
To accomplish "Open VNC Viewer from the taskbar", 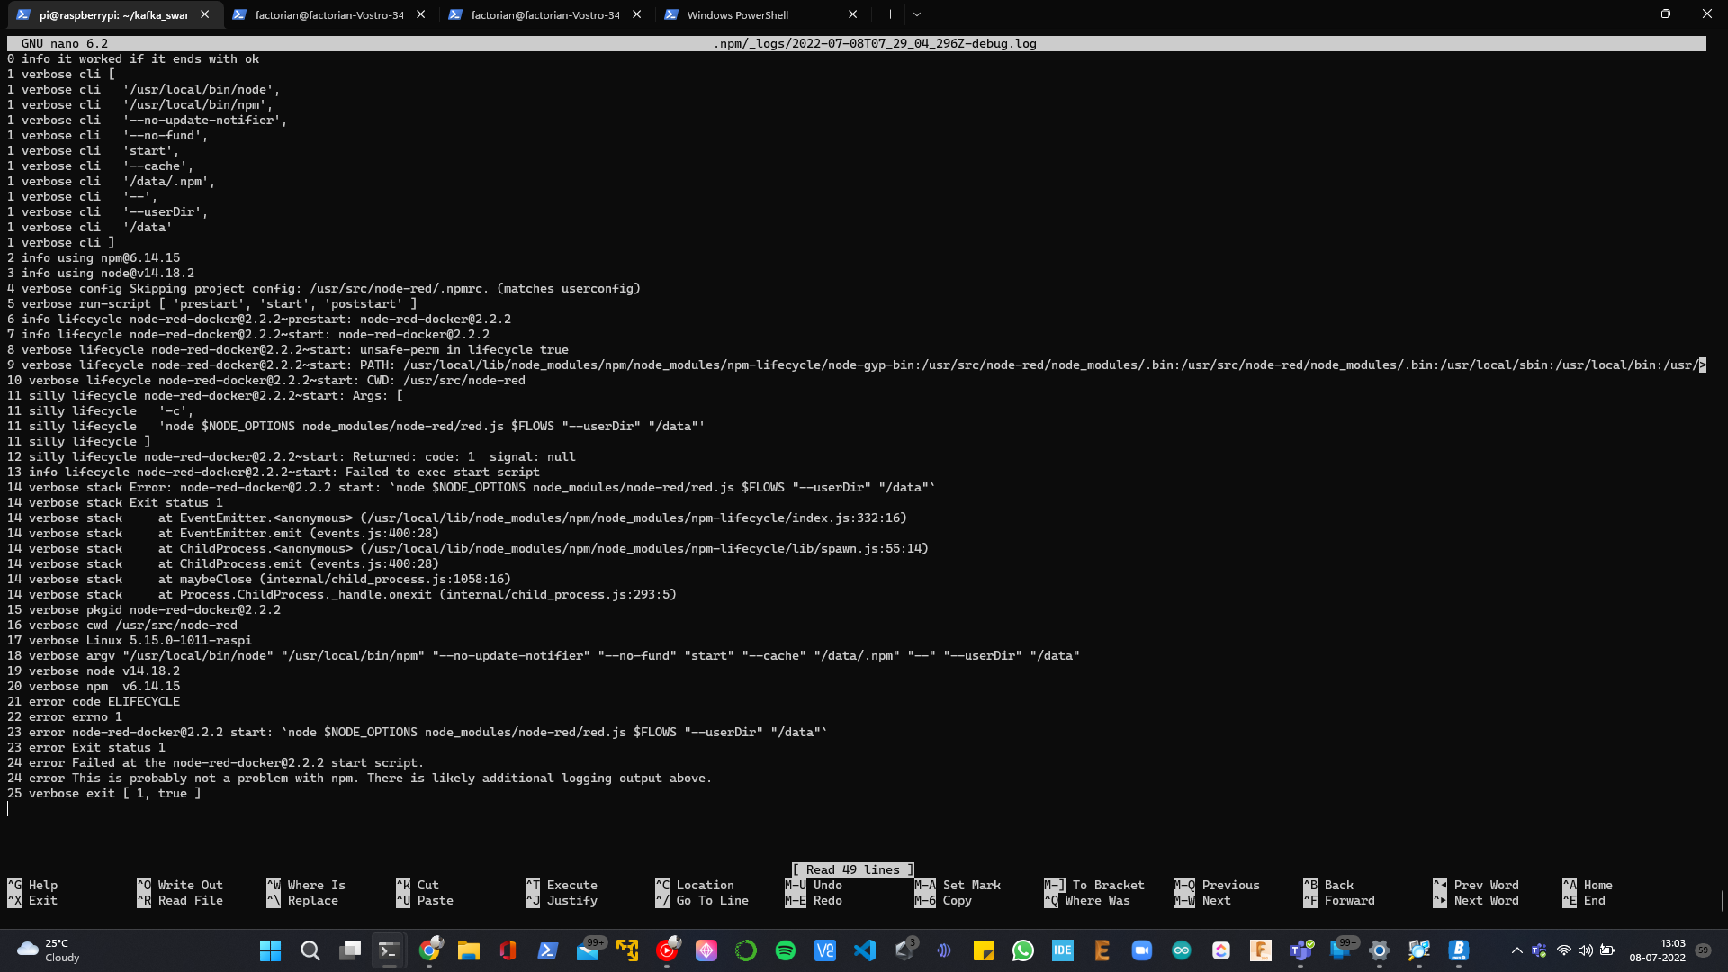I will coord(824,951).
